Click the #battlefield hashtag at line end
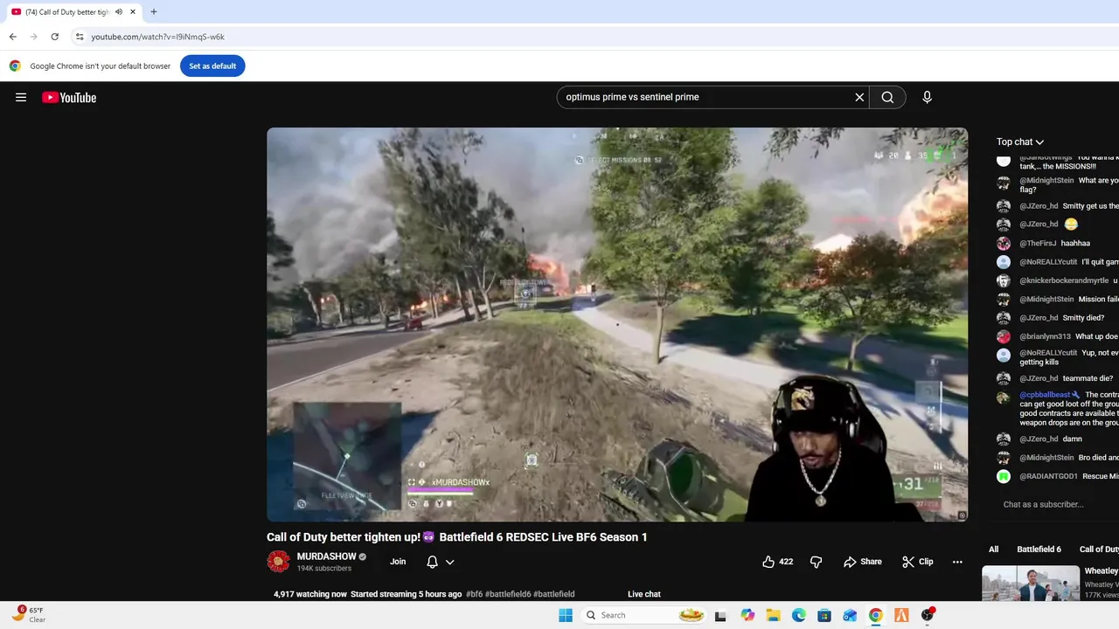Image resolution: width=1119 pixels, height=629 pixels. click(554, 594)
